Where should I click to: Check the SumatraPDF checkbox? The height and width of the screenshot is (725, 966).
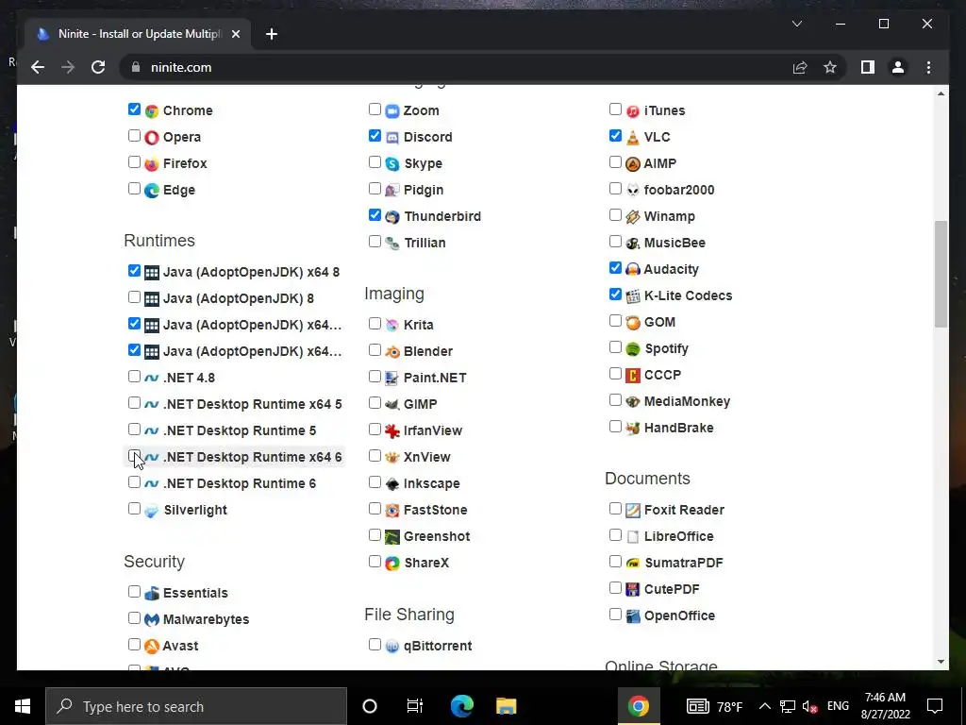click(615, 562)
